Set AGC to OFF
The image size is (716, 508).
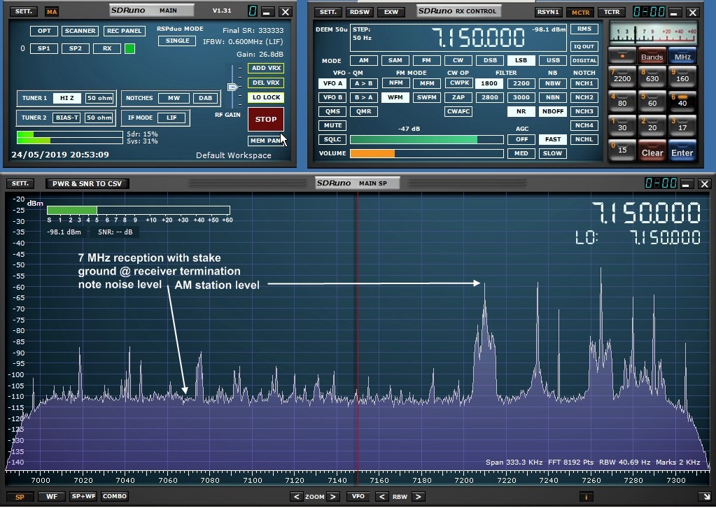click(x=521, y=139)
